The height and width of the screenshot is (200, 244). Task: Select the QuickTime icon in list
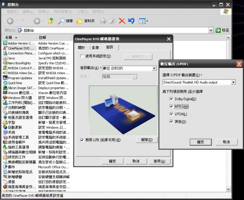coord(5,83)
